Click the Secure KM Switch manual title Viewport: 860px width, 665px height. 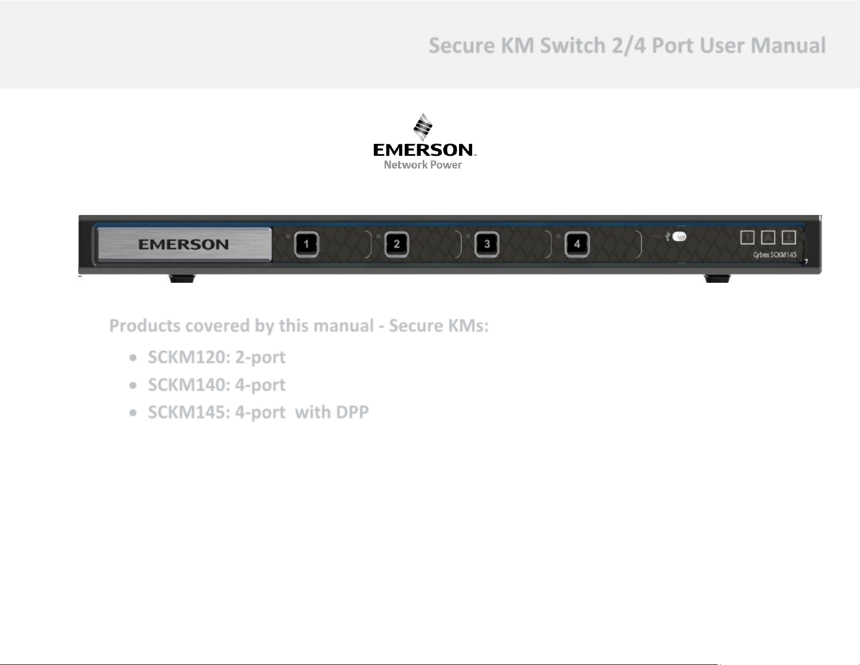[x=627, y=46]
